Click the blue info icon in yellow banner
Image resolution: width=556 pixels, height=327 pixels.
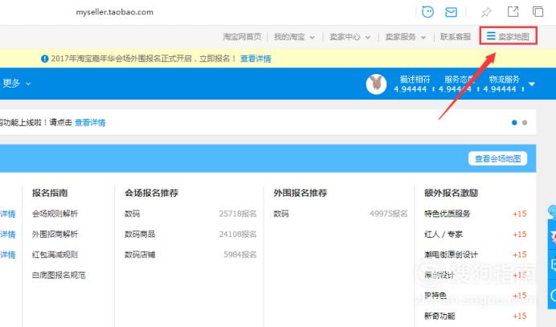pyautogui.click(x=45, y=59)
